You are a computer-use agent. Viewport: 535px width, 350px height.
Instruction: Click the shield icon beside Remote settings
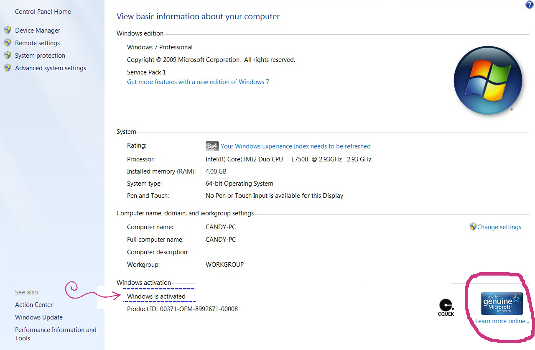(7, 43)
